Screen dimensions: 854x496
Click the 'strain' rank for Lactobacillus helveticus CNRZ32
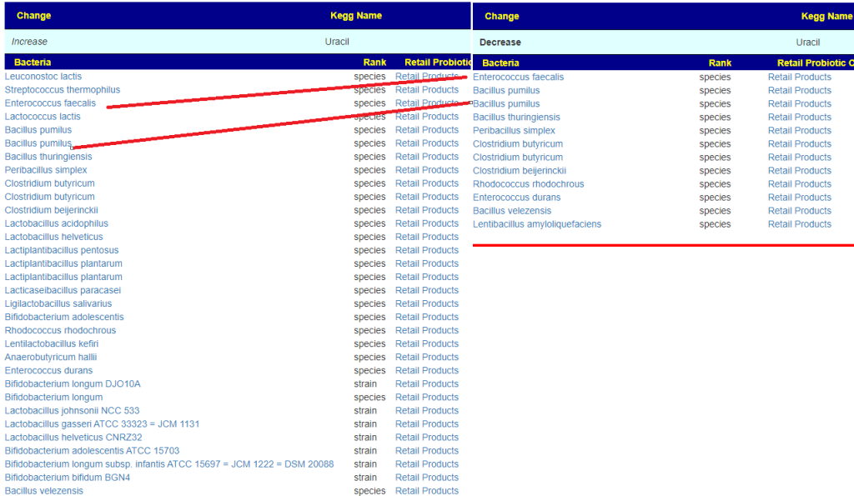365,437
